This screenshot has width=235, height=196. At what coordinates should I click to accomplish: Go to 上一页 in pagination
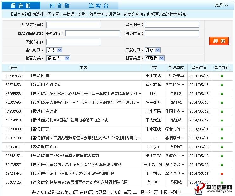(139, 192)
